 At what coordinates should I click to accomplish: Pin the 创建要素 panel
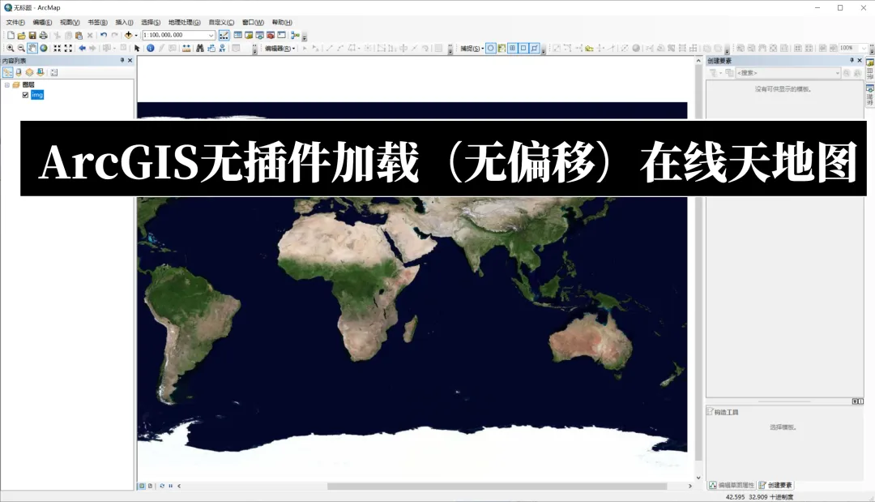pos(852,60)
